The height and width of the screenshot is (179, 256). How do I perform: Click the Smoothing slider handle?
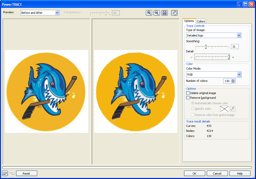[x=206, y=47]
